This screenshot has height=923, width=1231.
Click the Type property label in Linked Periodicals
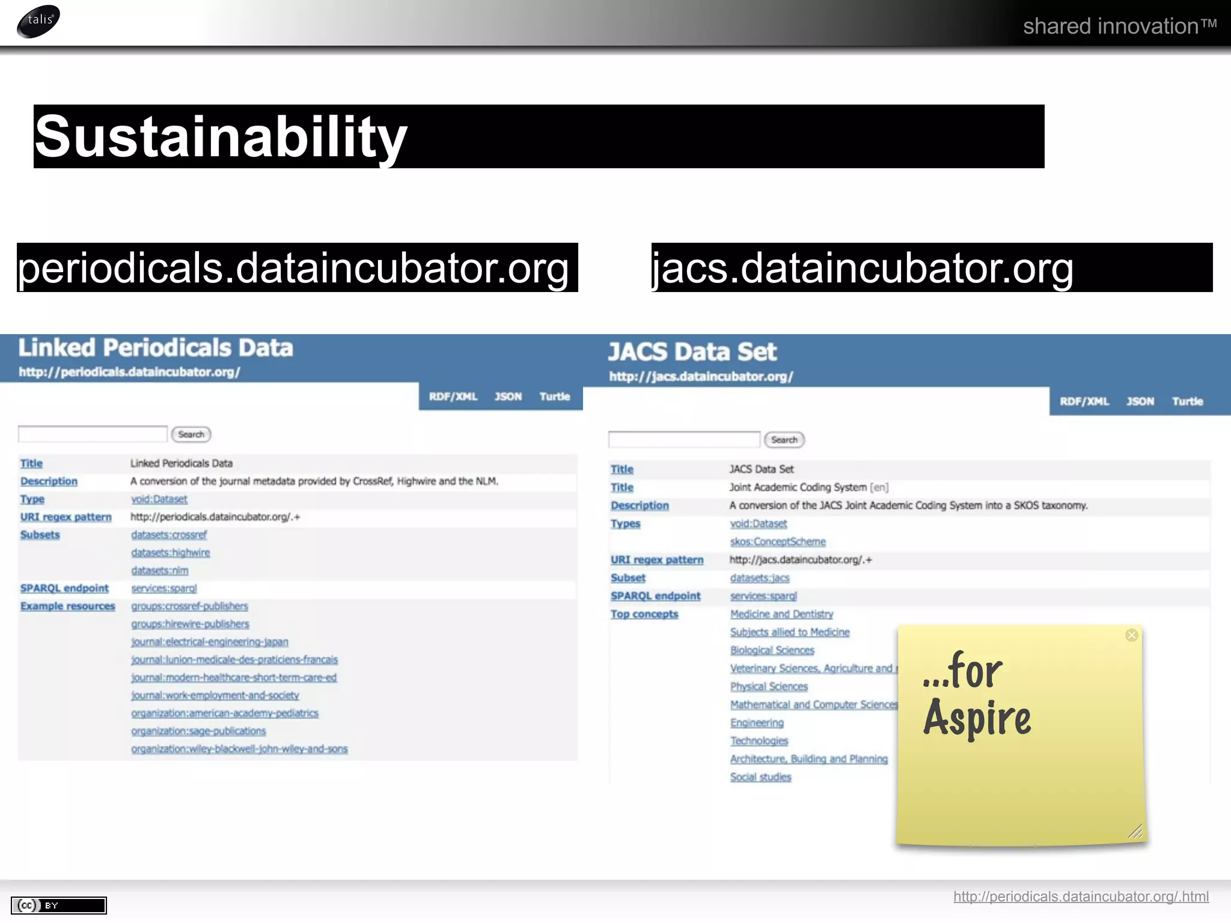click(32, 499)
